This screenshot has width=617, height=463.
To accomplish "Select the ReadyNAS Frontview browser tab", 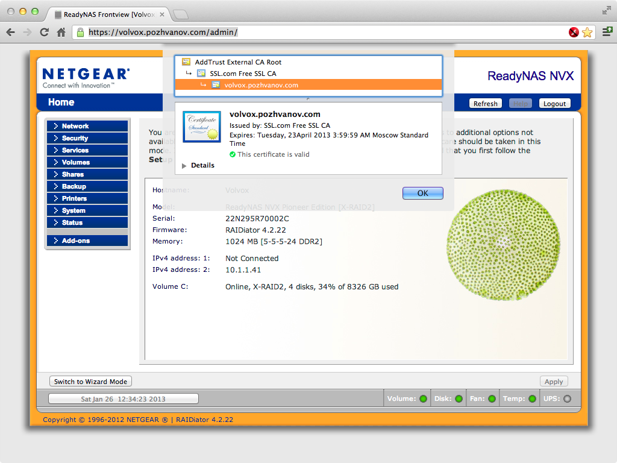I will click(x=108, y=14).
